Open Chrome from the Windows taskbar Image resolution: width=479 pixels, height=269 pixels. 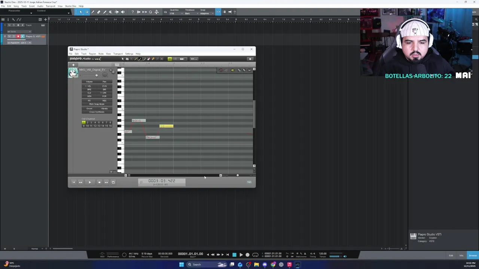point(273,265)
